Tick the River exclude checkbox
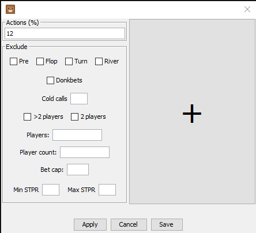Viewport: 256px width, 233px height. 99,62
